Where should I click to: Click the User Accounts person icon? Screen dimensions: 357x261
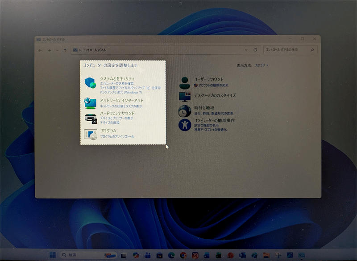185,82
